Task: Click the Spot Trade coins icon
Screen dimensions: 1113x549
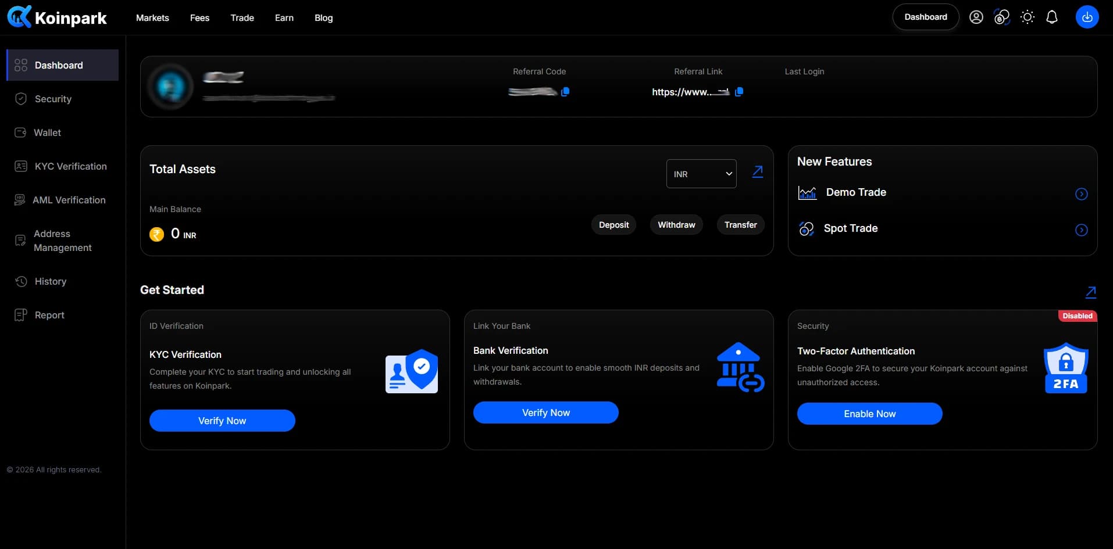Action: click(806, 229)
